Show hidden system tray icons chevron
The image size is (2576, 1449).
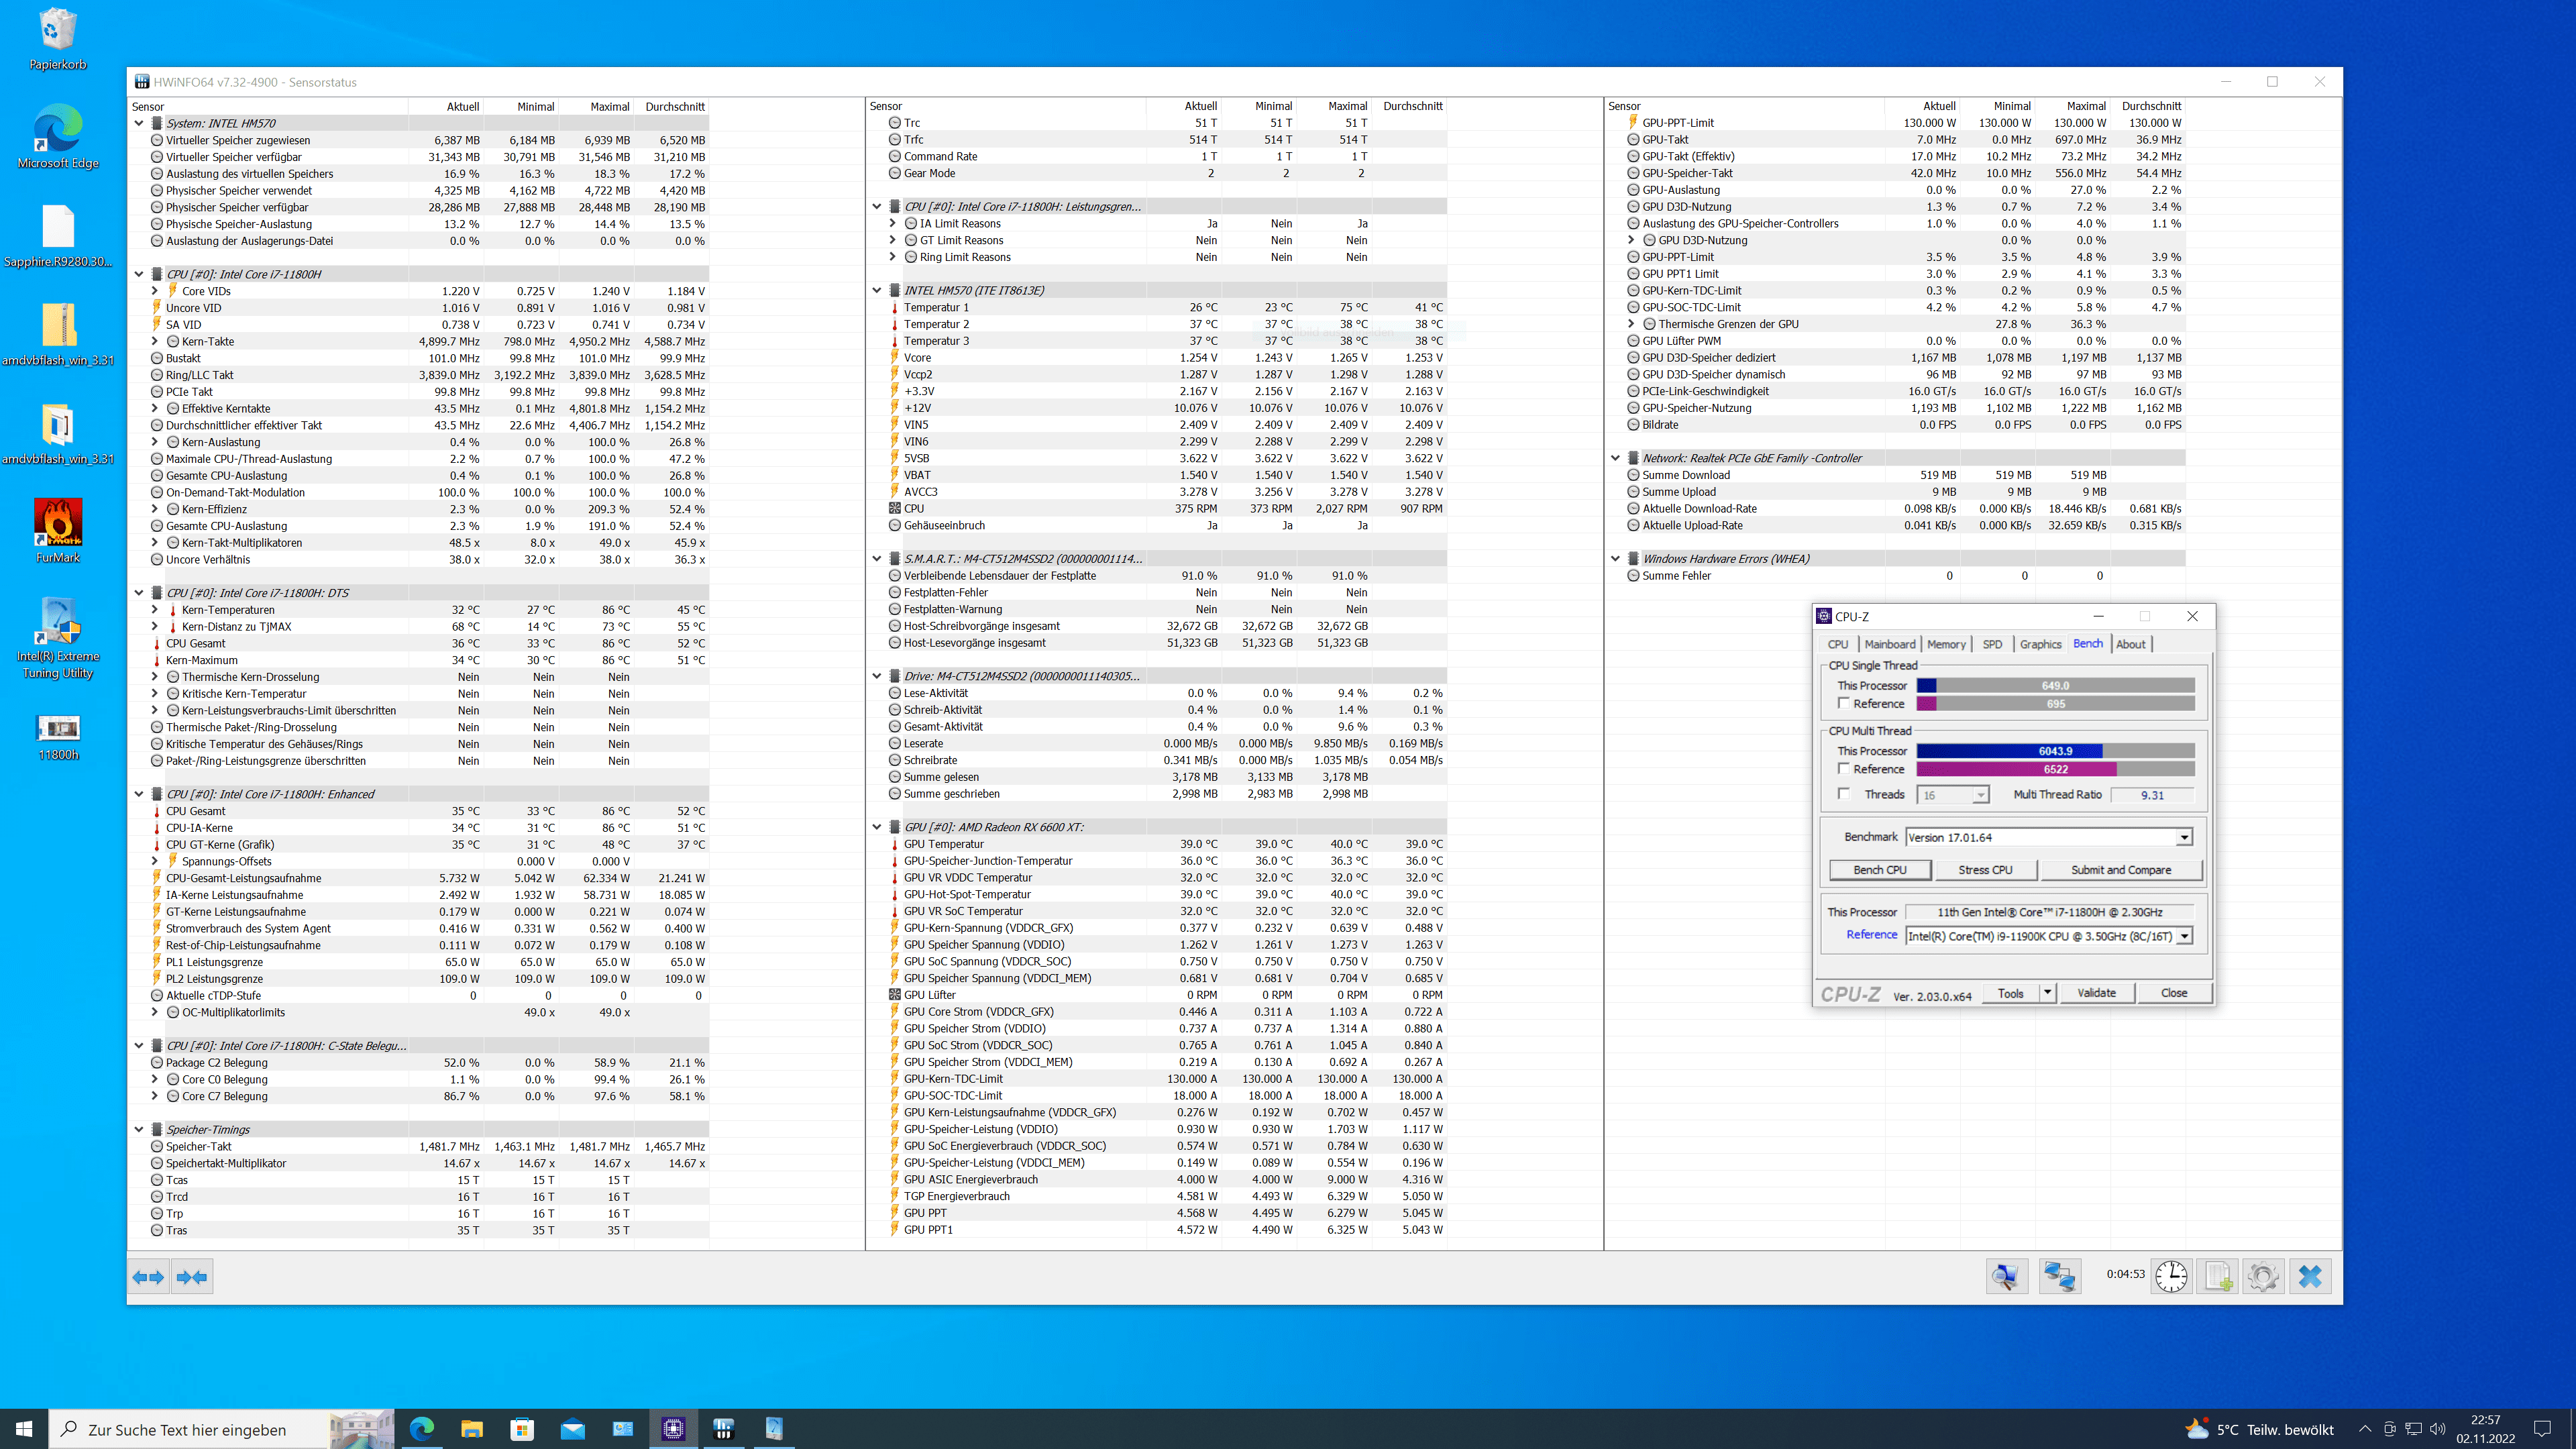click(x=2364, y=1429)
